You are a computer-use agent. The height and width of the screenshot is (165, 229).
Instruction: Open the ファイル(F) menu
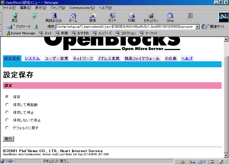(x=9, y=8)
